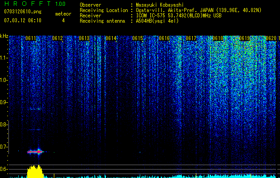This screenshot has width=280, height=178.
Task: Click the kHz axis unit label
Action: 4,36
